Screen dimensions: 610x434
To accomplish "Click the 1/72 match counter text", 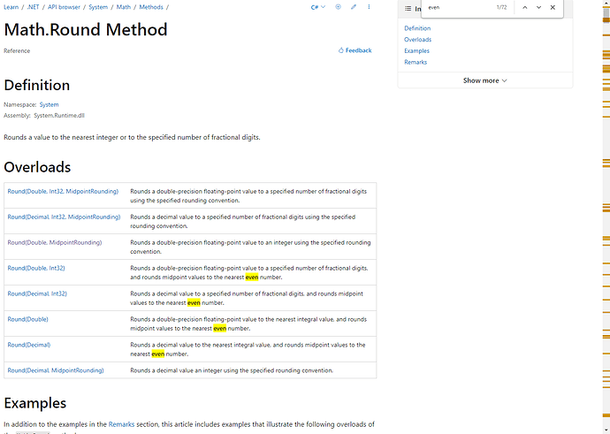I will pyautogui.click(x=501, y=7).
